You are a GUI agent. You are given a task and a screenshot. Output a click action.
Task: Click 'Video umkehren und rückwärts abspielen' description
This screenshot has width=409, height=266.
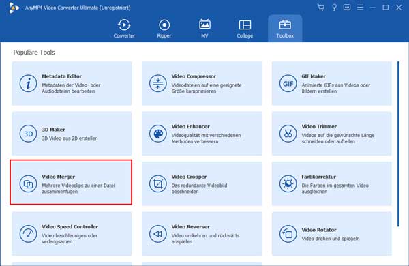click(205, 238)
